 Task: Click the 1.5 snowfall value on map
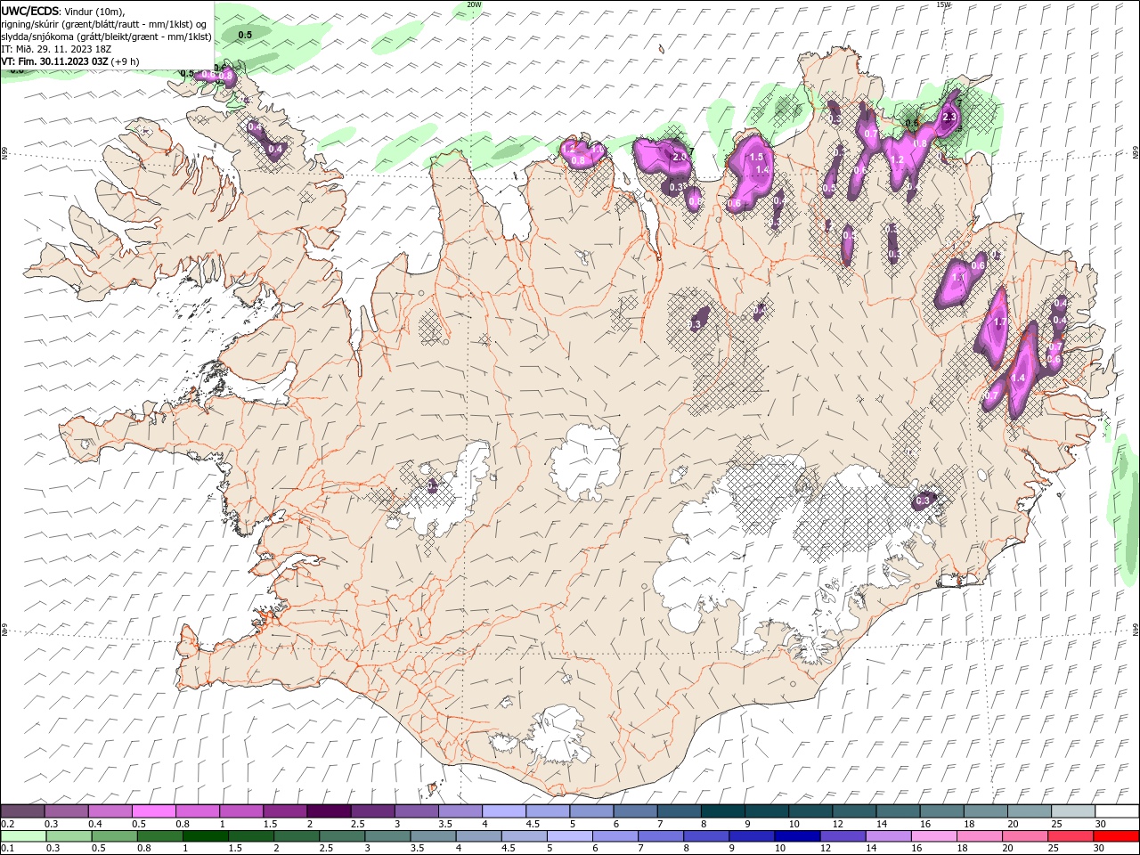(755, 156)
